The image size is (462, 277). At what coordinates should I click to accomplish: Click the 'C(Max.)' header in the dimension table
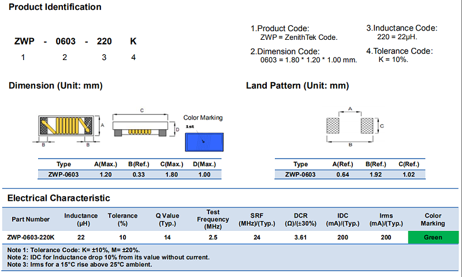[x=172, y=164]
